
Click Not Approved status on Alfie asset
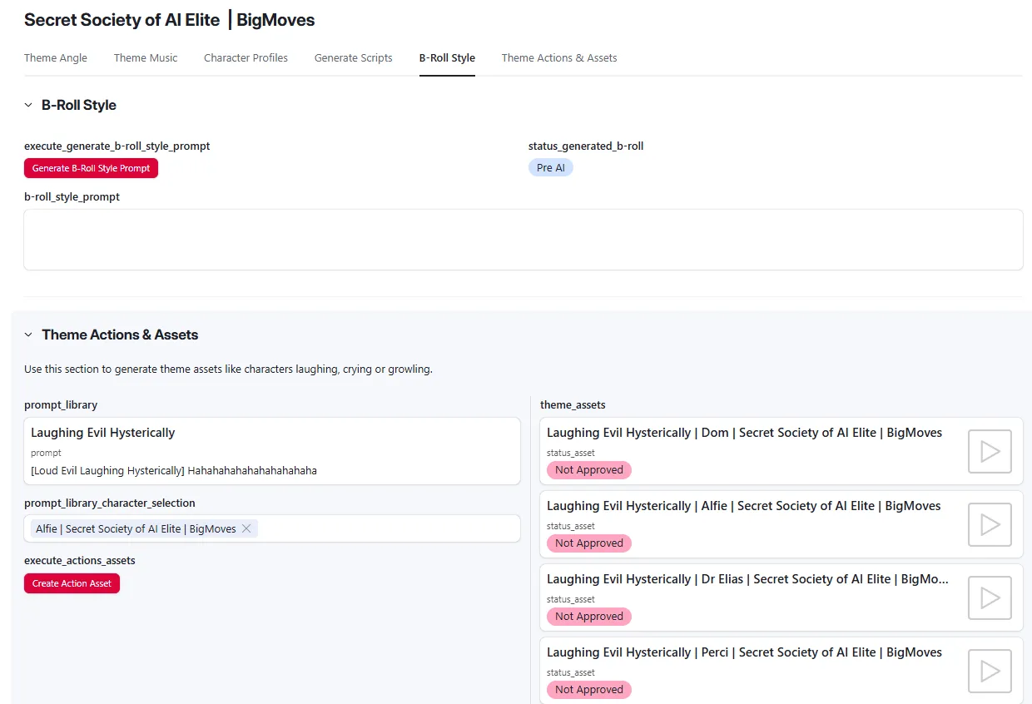pyautogui.click(x=589, y=543)
